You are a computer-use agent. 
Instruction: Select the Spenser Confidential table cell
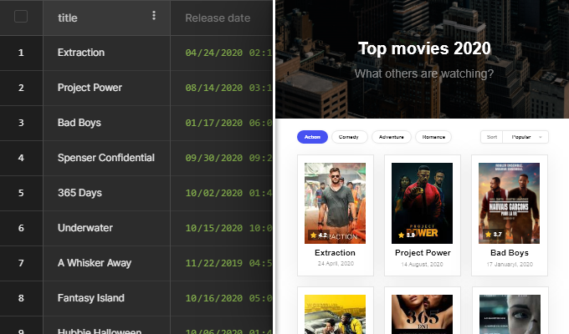pos(107,158)
